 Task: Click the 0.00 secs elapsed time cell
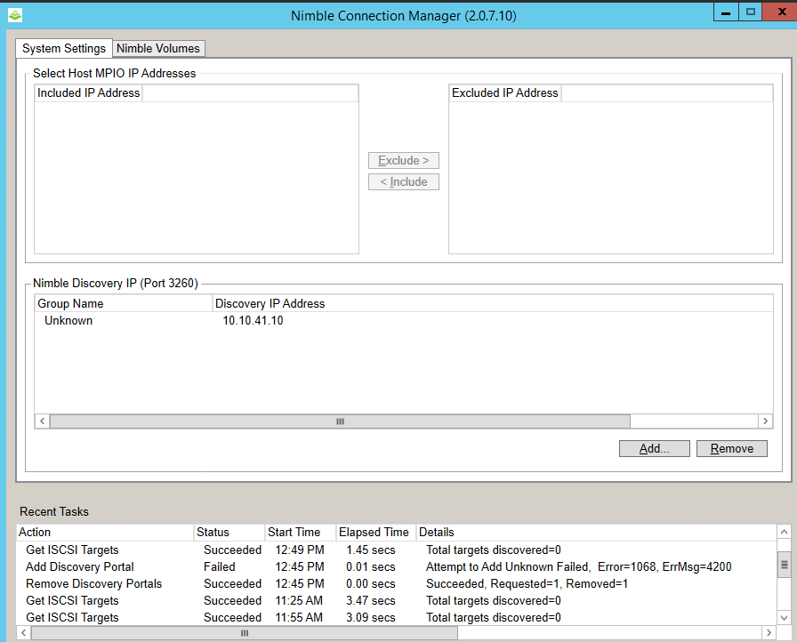tap(371, 583)
